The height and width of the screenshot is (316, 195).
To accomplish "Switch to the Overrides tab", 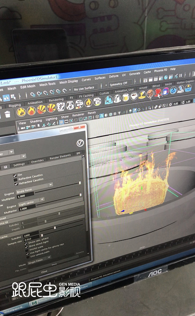I will click(37, 161).
